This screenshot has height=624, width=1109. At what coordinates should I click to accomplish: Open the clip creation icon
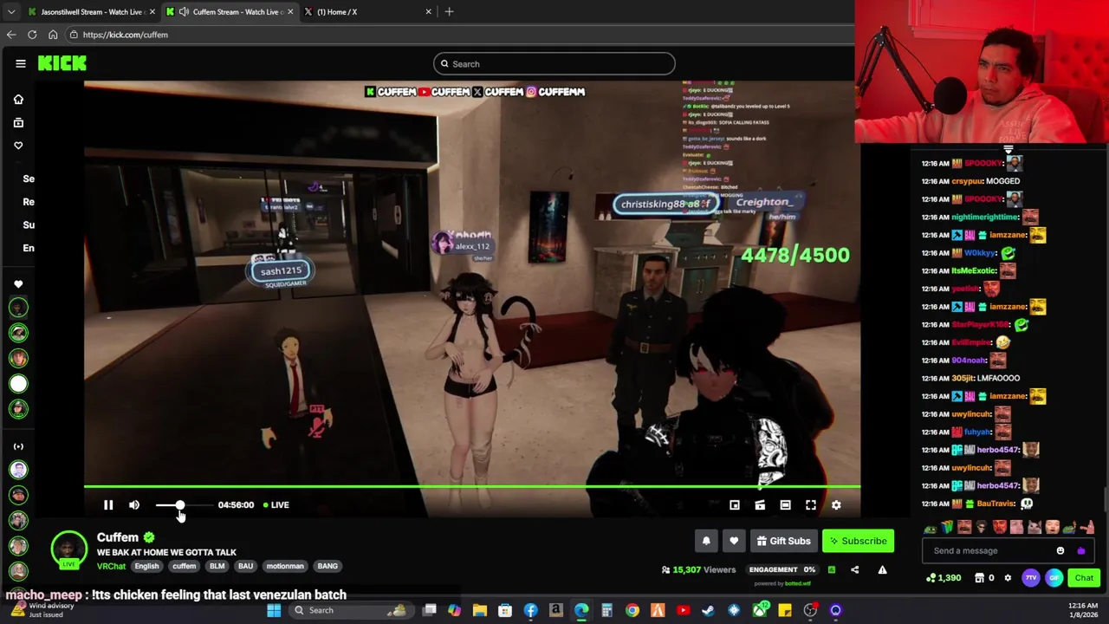tap(760, 504)
